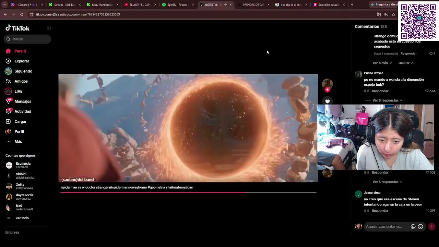
Task: Click the Buscar search field
Action: point(27,39)
